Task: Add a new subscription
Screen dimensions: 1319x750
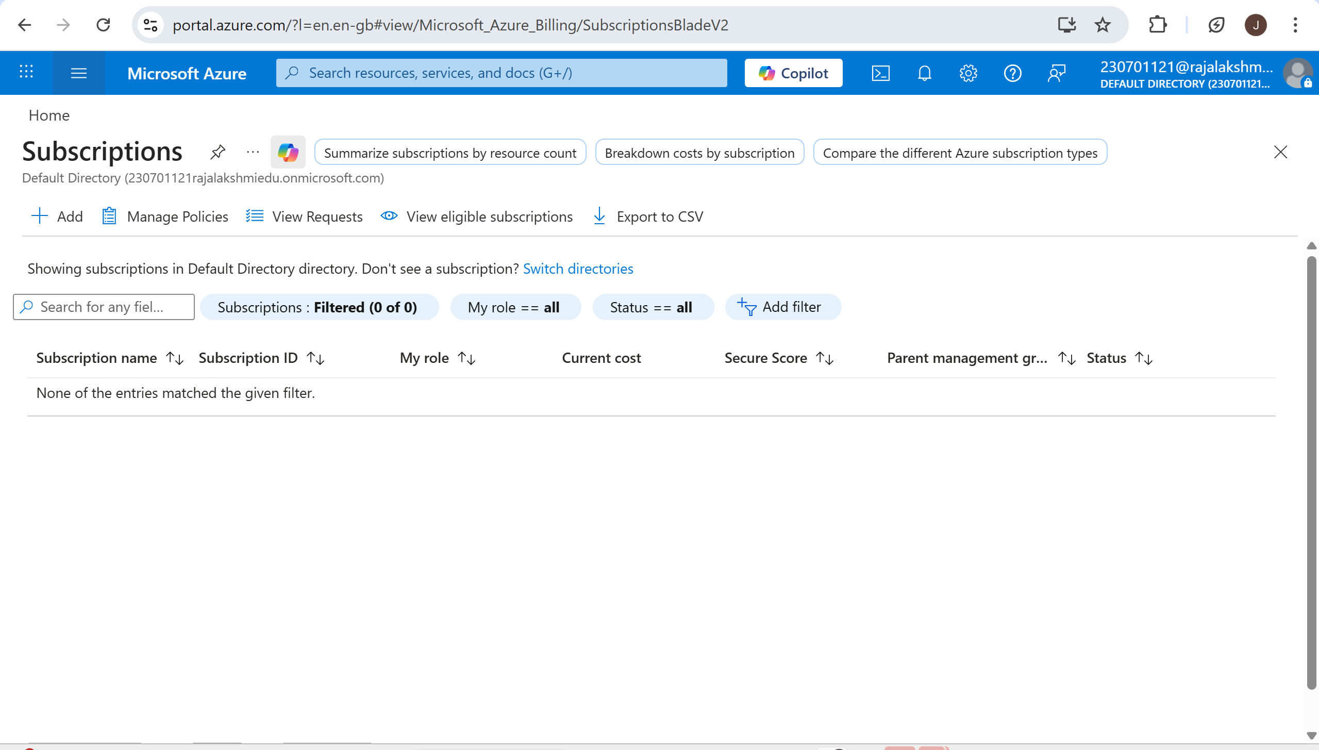Action: point(57,216)
